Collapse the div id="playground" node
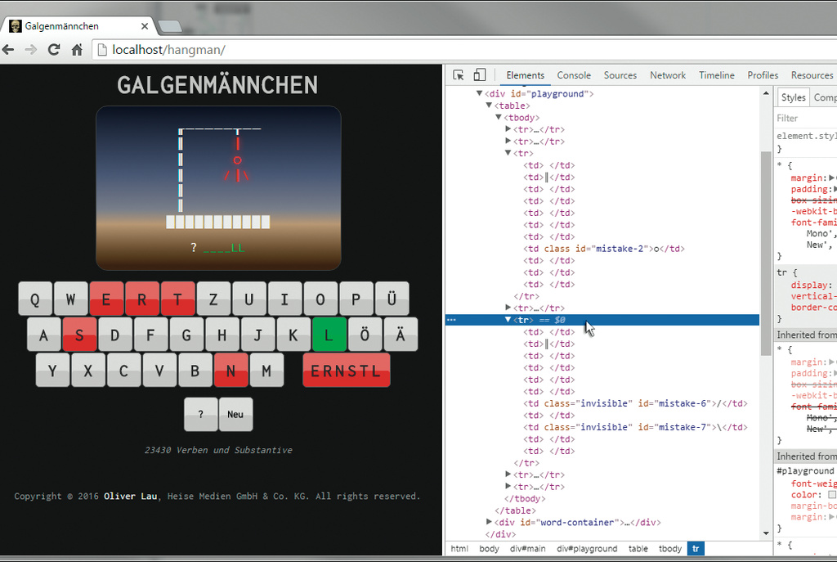The height and width of the screenshot is (562, 837). (x=479, y=93)
